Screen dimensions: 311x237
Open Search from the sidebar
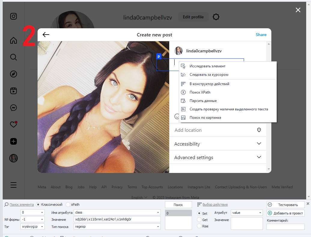[x=14, y=57]
